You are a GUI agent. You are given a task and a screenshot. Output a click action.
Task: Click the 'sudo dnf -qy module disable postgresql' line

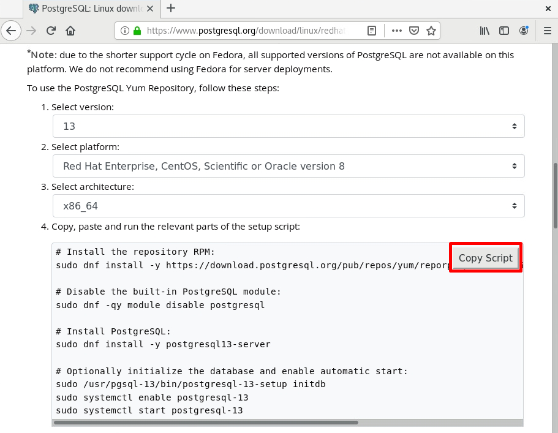160,305
